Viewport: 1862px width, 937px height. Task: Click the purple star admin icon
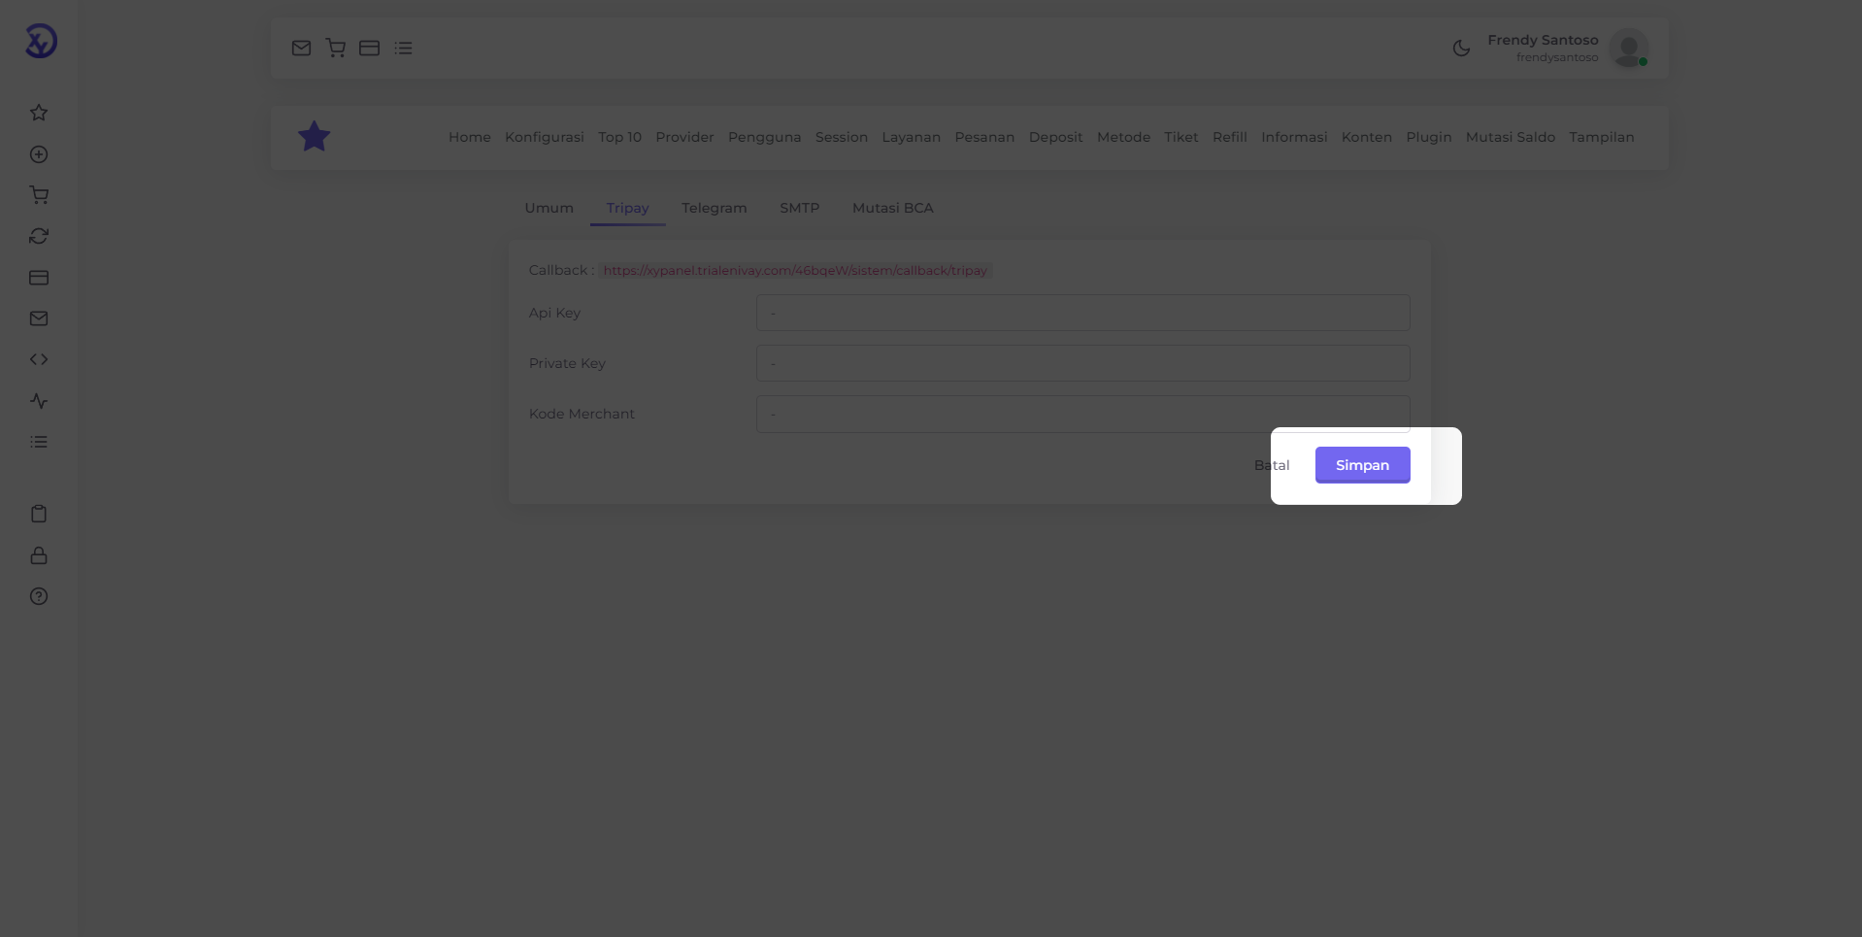click(x=314, y=137)
